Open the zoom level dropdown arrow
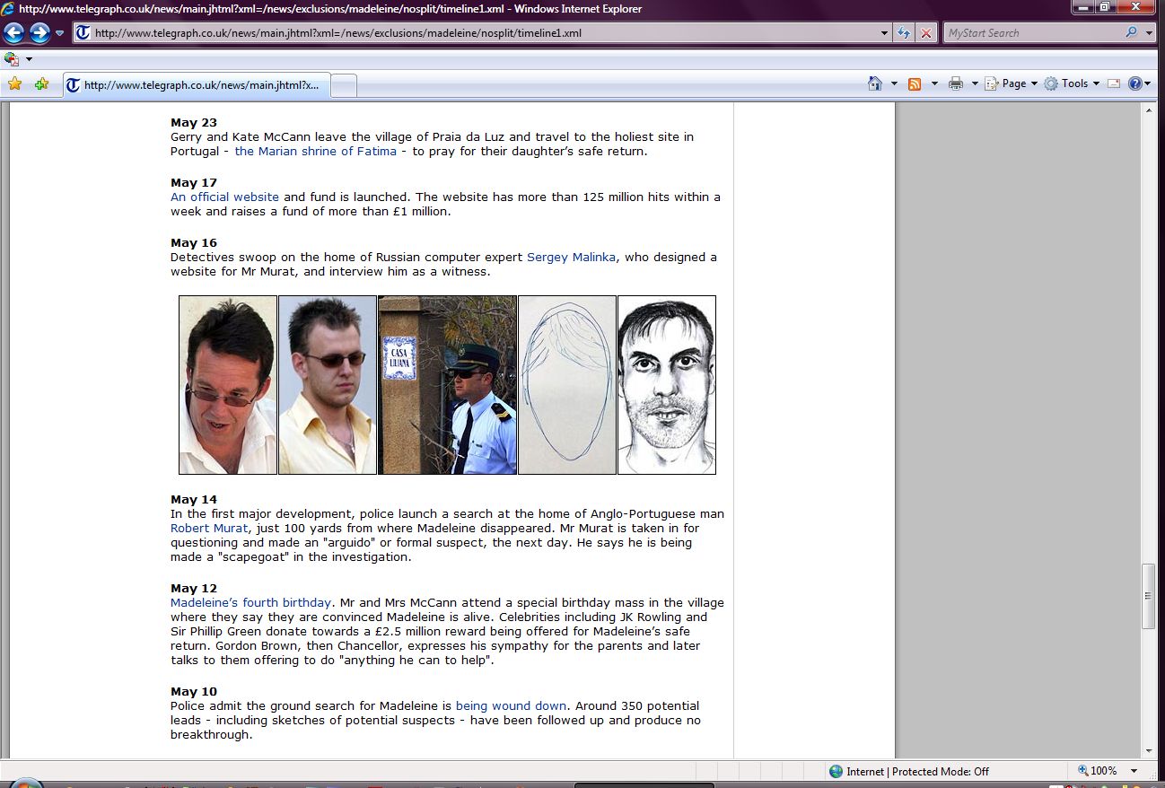Image resolution: width=1165 pixels, height=788 pixels. (1134, 771)
